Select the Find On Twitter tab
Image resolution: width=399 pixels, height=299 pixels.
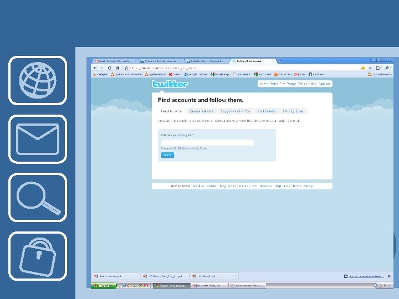[x=171, y=111]
